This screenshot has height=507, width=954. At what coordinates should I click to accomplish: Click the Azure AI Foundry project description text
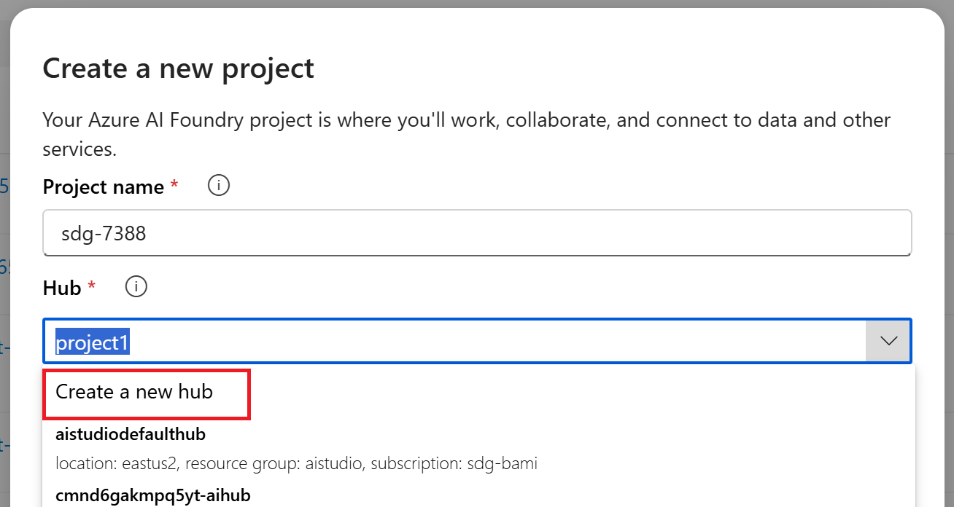click(467, 135)
